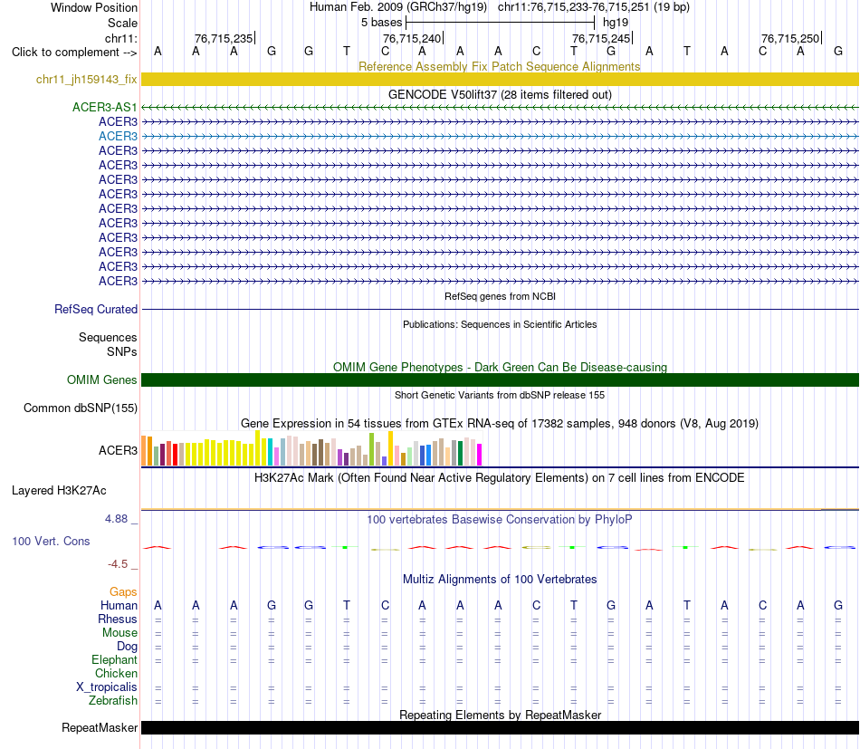Click the 4.88 conservation scale value
Image resolution: width=860 pixels, height=749 pixels.
pyautogui.click(x=116, y=519)
